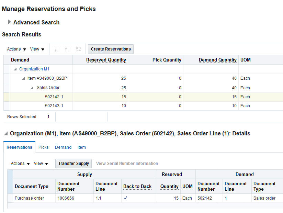Switch to the Item tab
Screen dimensions: 283x213
coord(81,147)
